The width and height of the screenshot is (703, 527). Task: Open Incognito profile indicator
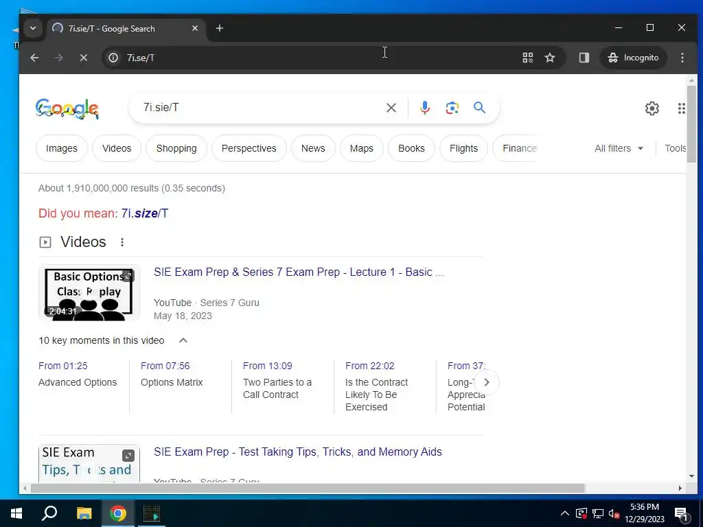coord(633,58)
